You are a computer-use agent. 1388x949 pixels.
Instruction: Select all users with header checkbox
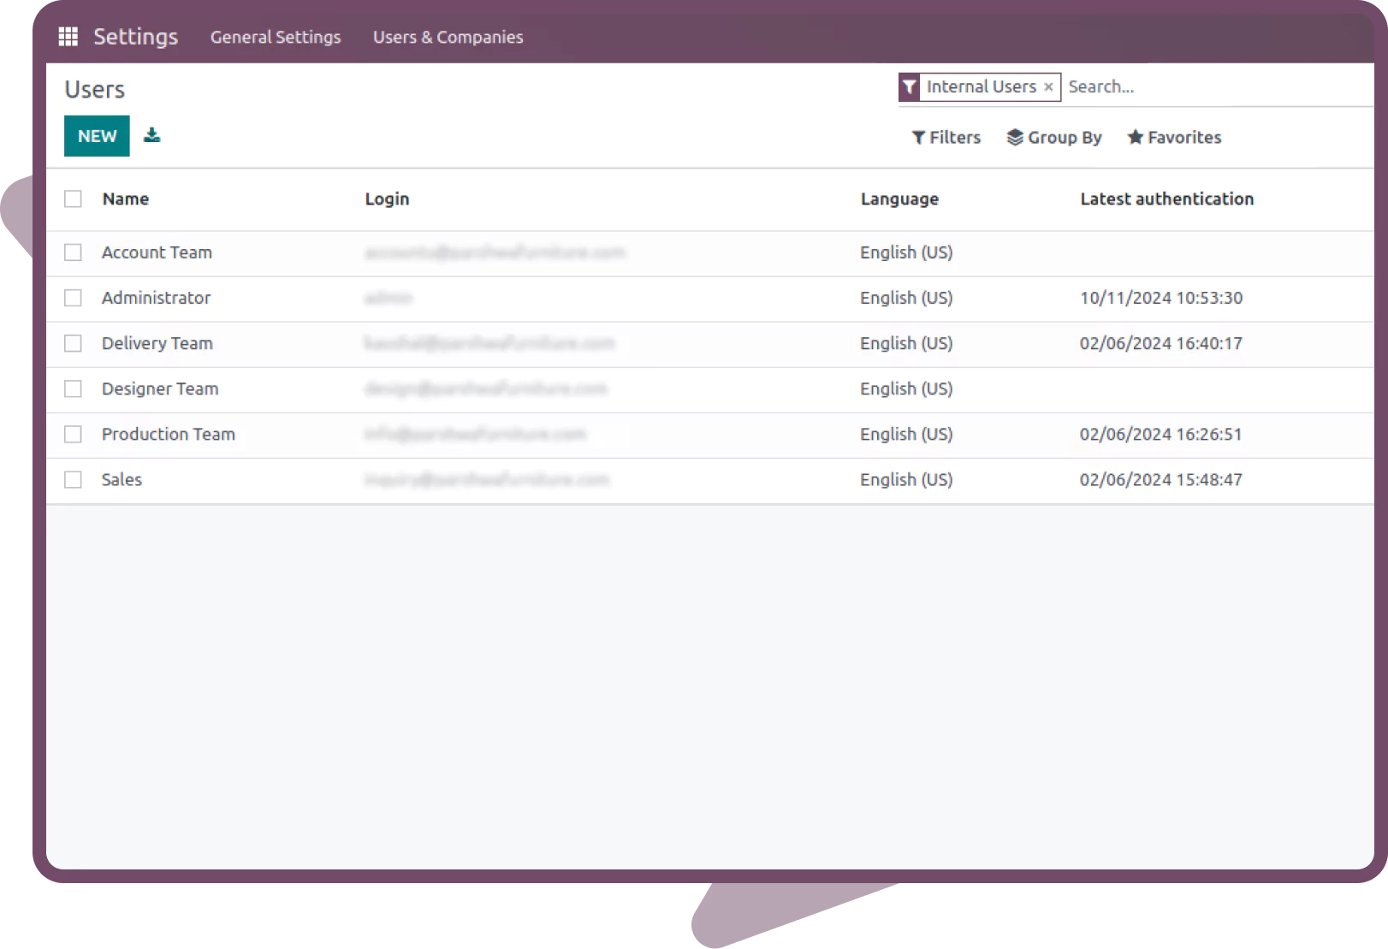[73, 199]
